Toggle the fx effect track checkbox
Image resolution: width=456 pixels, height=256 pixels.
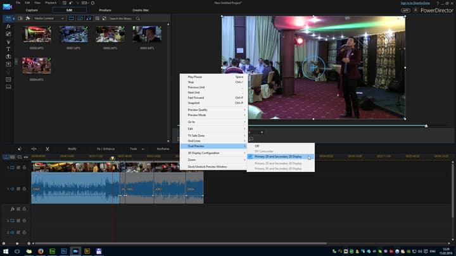18,209
